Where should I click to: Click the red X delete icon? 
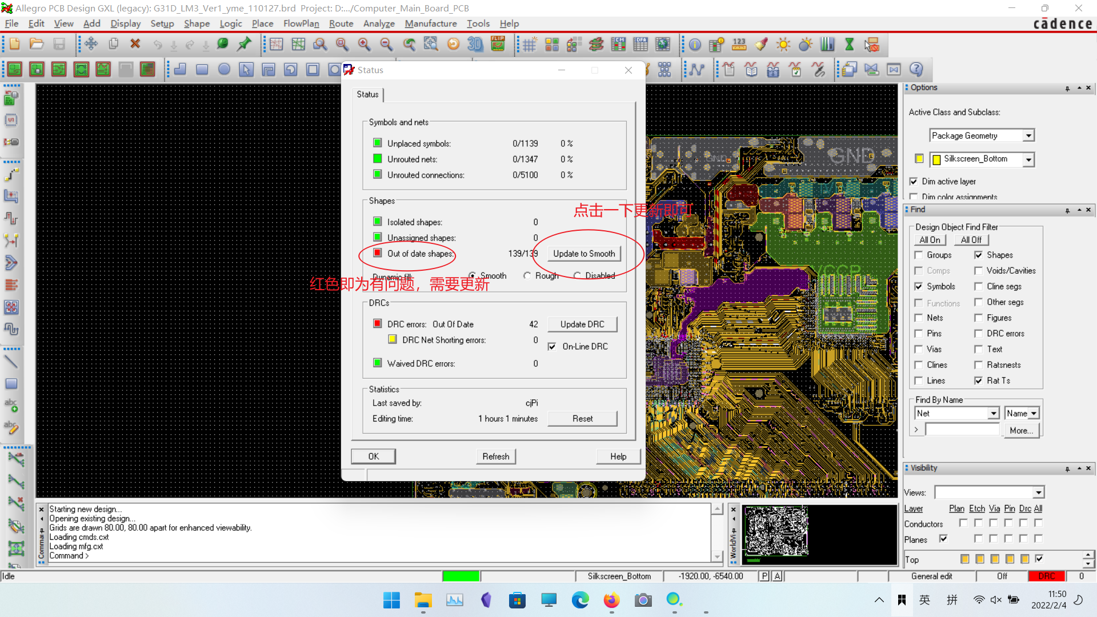click(135, 44)
